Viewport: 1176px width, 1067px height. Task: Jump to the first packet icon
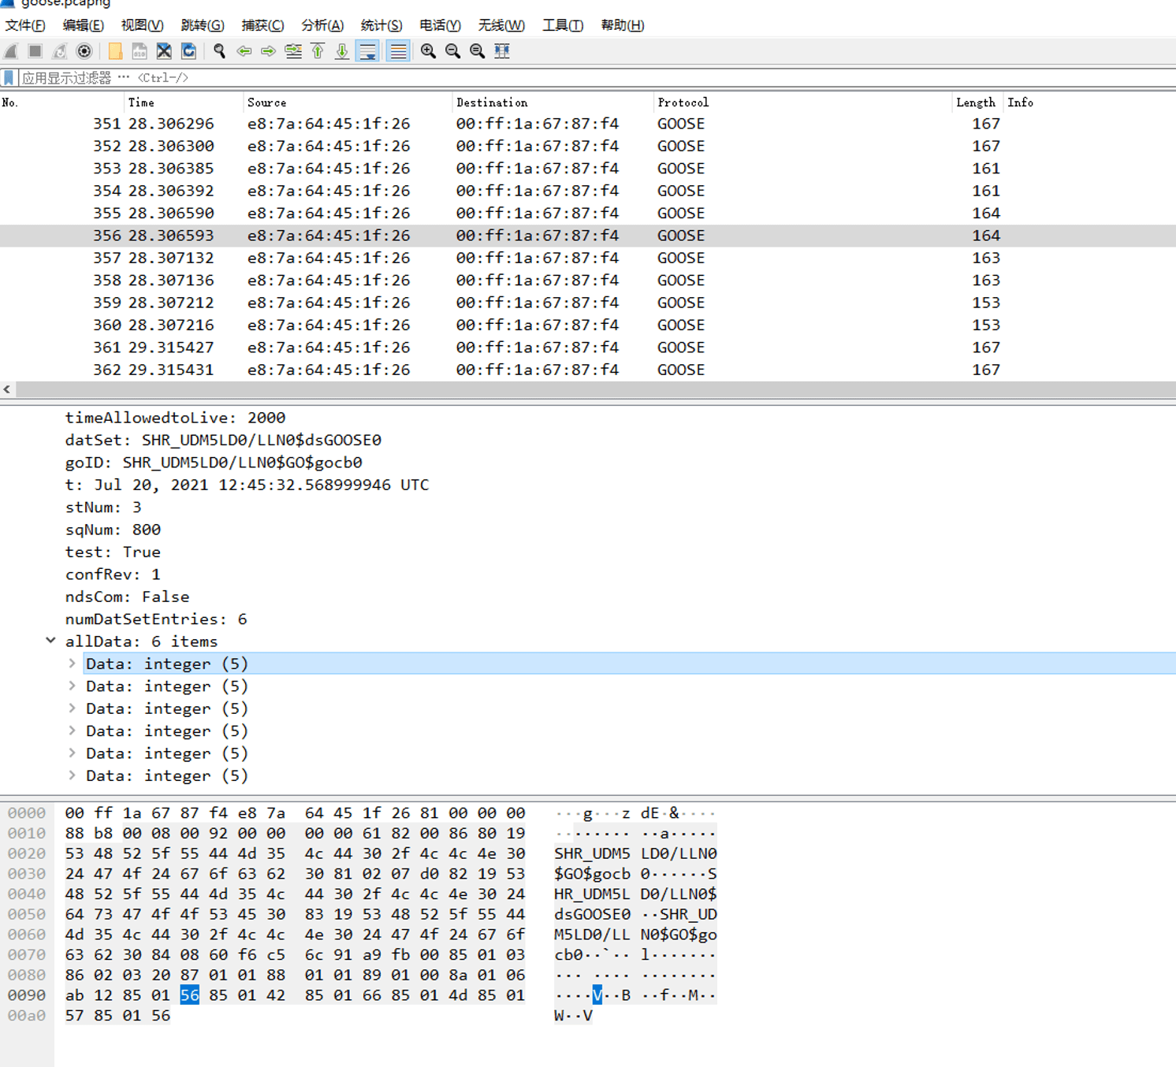point(318,51)
